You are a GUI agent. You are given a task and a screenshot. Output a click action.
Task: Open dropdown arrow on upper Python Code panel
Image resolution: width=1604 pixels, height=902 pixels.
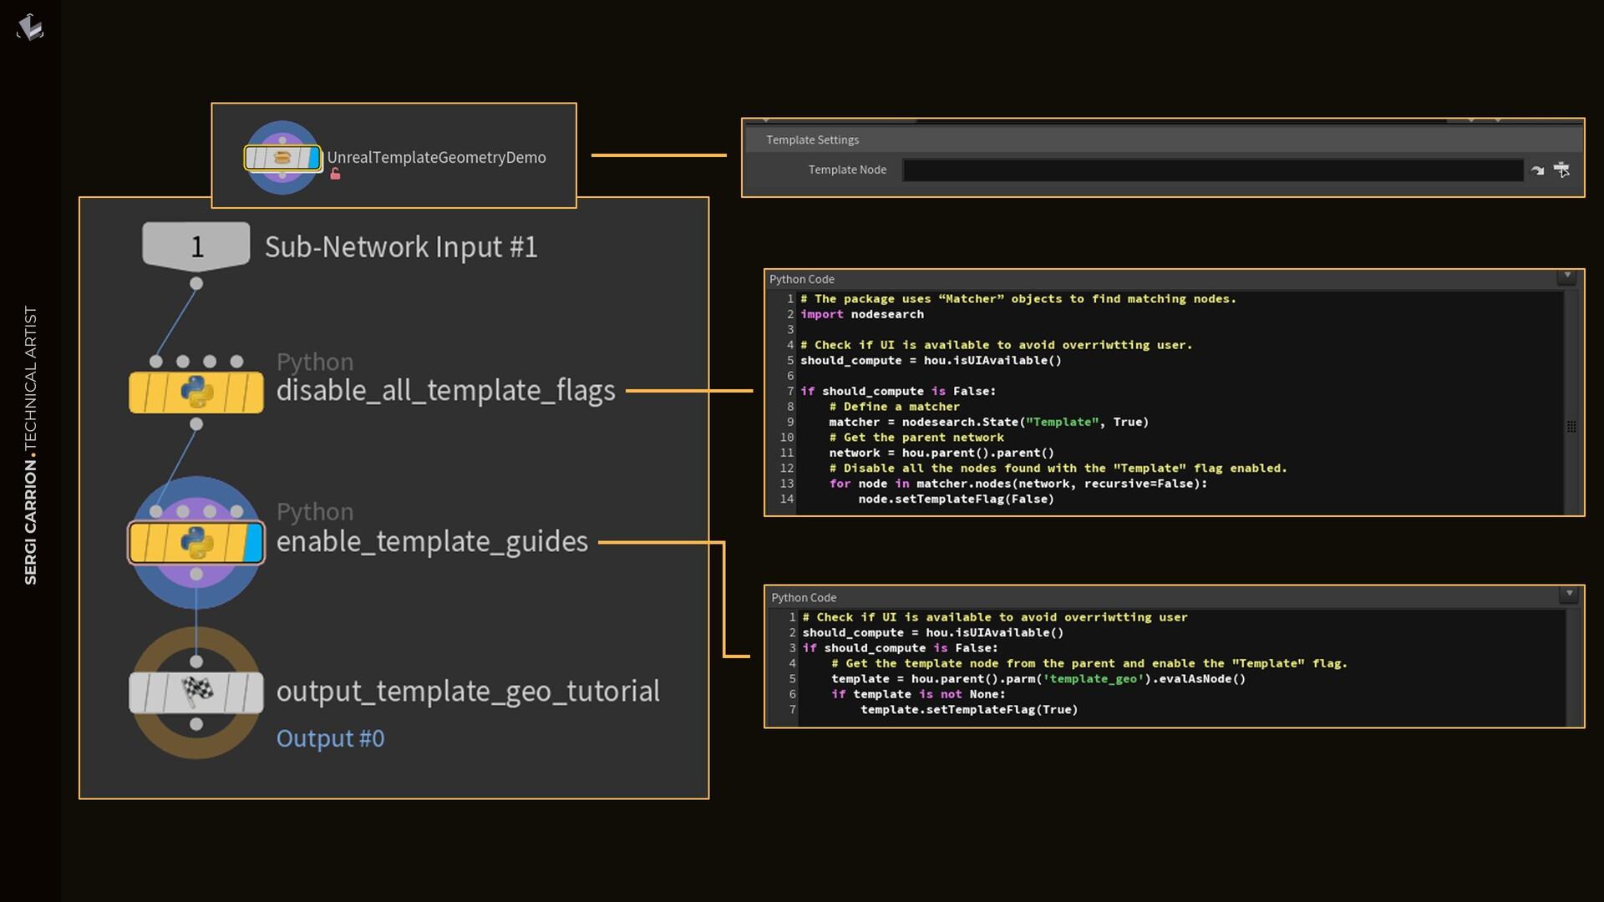(x=1567, y=276)
